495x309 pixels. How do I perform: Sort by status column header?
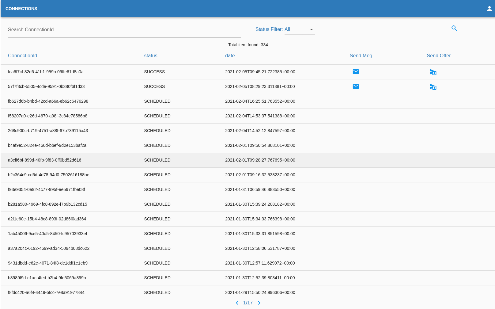[151, 56]
